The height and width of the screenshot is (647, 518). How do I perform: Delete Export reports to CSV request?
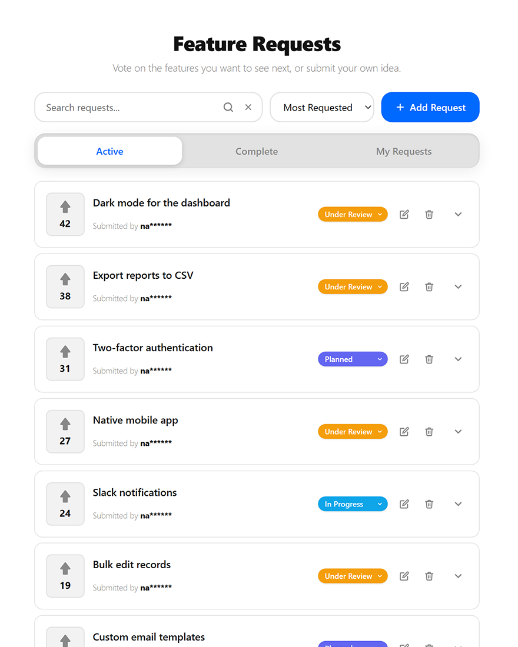429,287
